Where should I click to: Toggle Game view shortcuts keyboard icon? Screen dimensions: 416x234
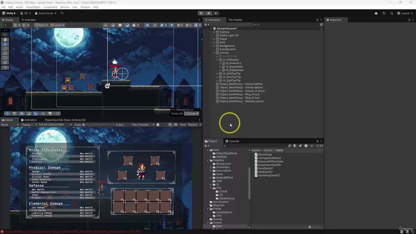[175, 125]
